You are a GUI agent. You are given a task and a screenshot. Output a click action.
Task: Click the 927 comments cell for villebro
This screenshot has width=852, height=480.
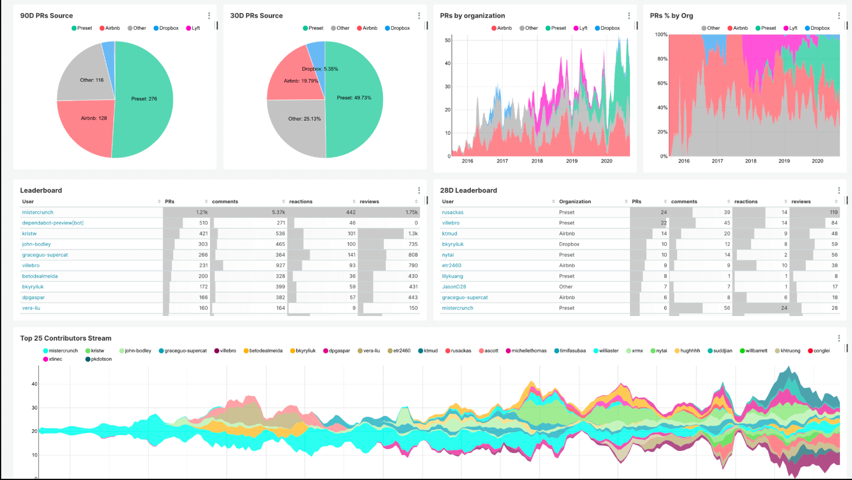248,265
